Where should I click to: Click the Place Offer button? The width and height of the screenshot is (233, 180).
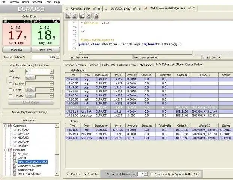45,50
